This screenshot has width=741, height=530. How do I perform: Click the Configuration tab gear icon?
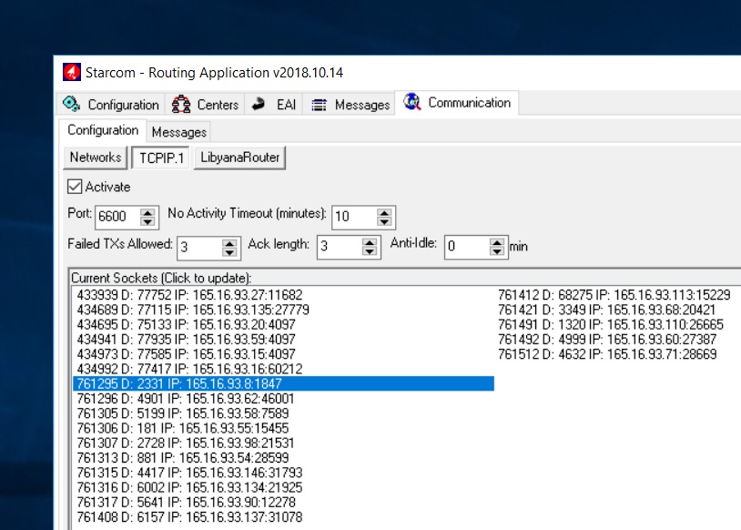tap(73, 105)
